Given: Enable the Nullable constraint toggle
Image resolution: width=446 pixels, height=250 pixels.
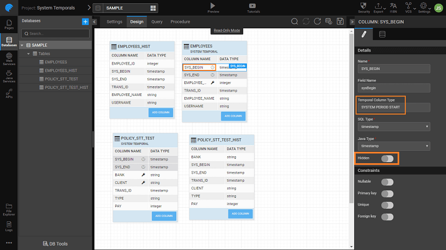Looking at the screenshot, I should [x=387, y=182].
